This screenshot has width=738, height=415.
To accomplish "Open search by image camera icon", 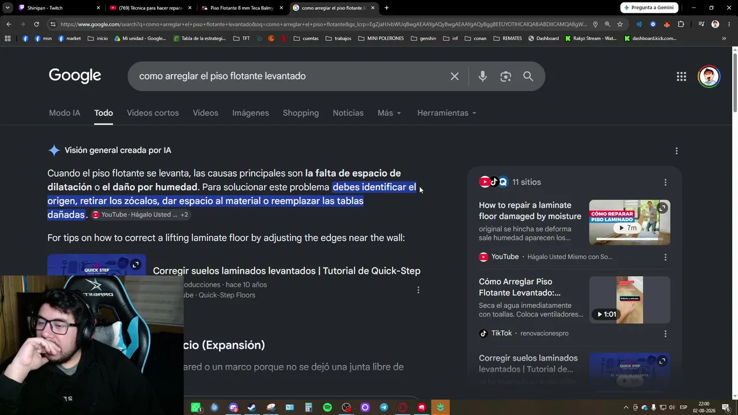I will coord(506,76).
